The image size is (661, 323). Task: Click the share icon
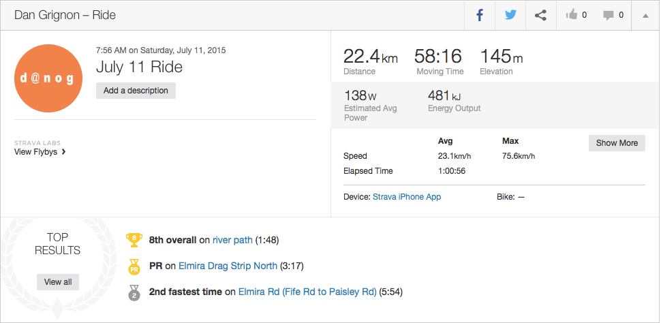[x=540, y=15]
